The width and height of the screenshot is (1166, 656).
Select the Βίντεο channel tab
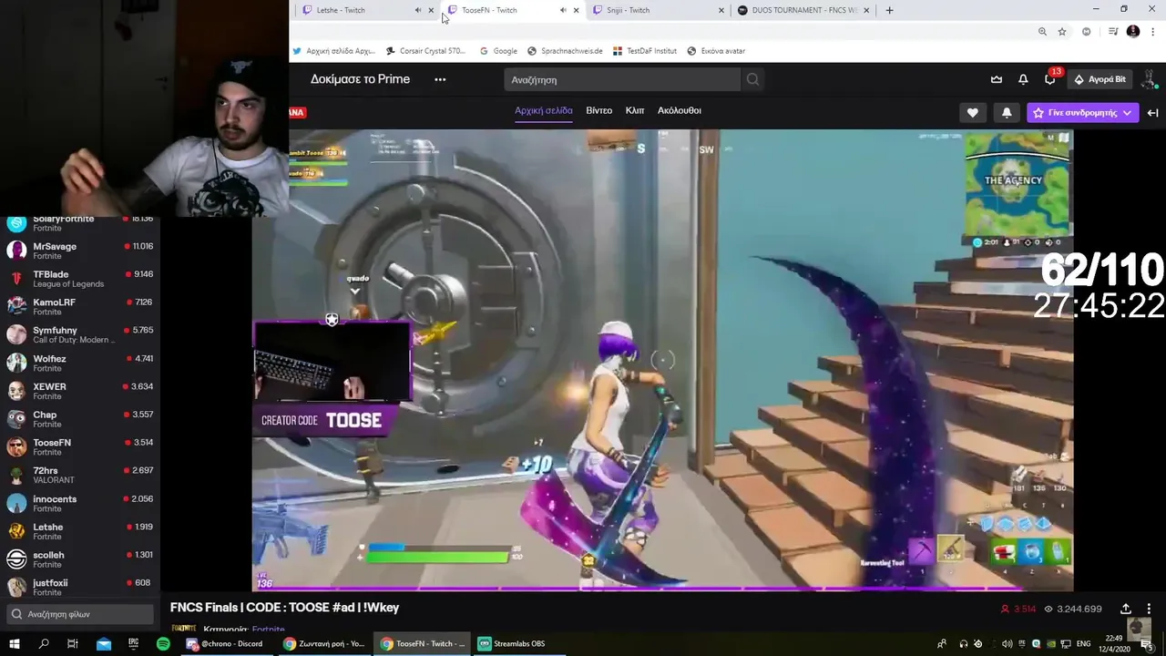tap(598, 110)
